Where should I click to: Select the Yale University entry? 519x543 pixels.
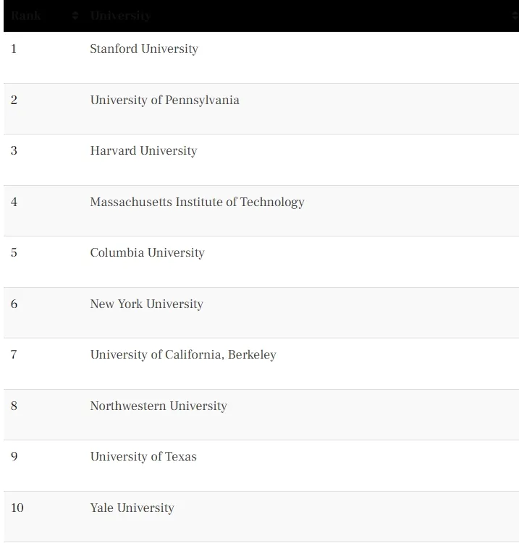132,508
